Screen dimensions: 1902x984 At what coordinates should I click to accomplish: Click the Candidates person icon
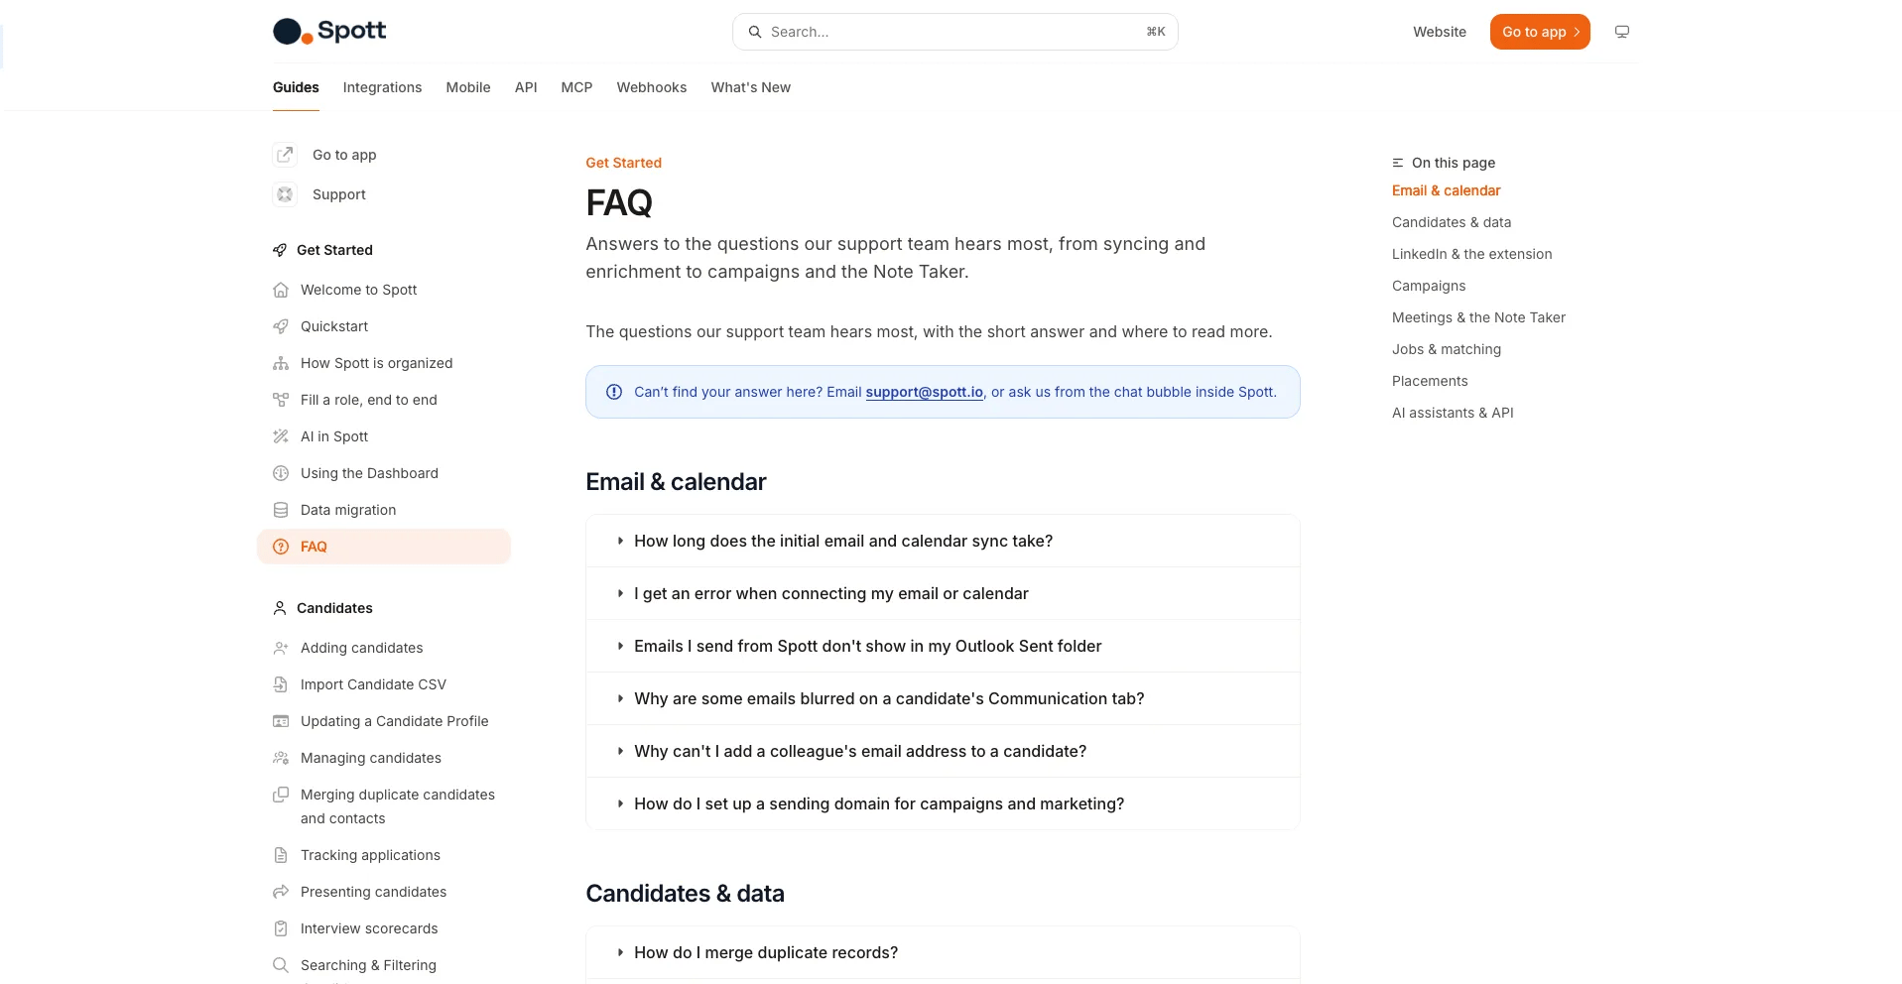click(x=280, y=608)
